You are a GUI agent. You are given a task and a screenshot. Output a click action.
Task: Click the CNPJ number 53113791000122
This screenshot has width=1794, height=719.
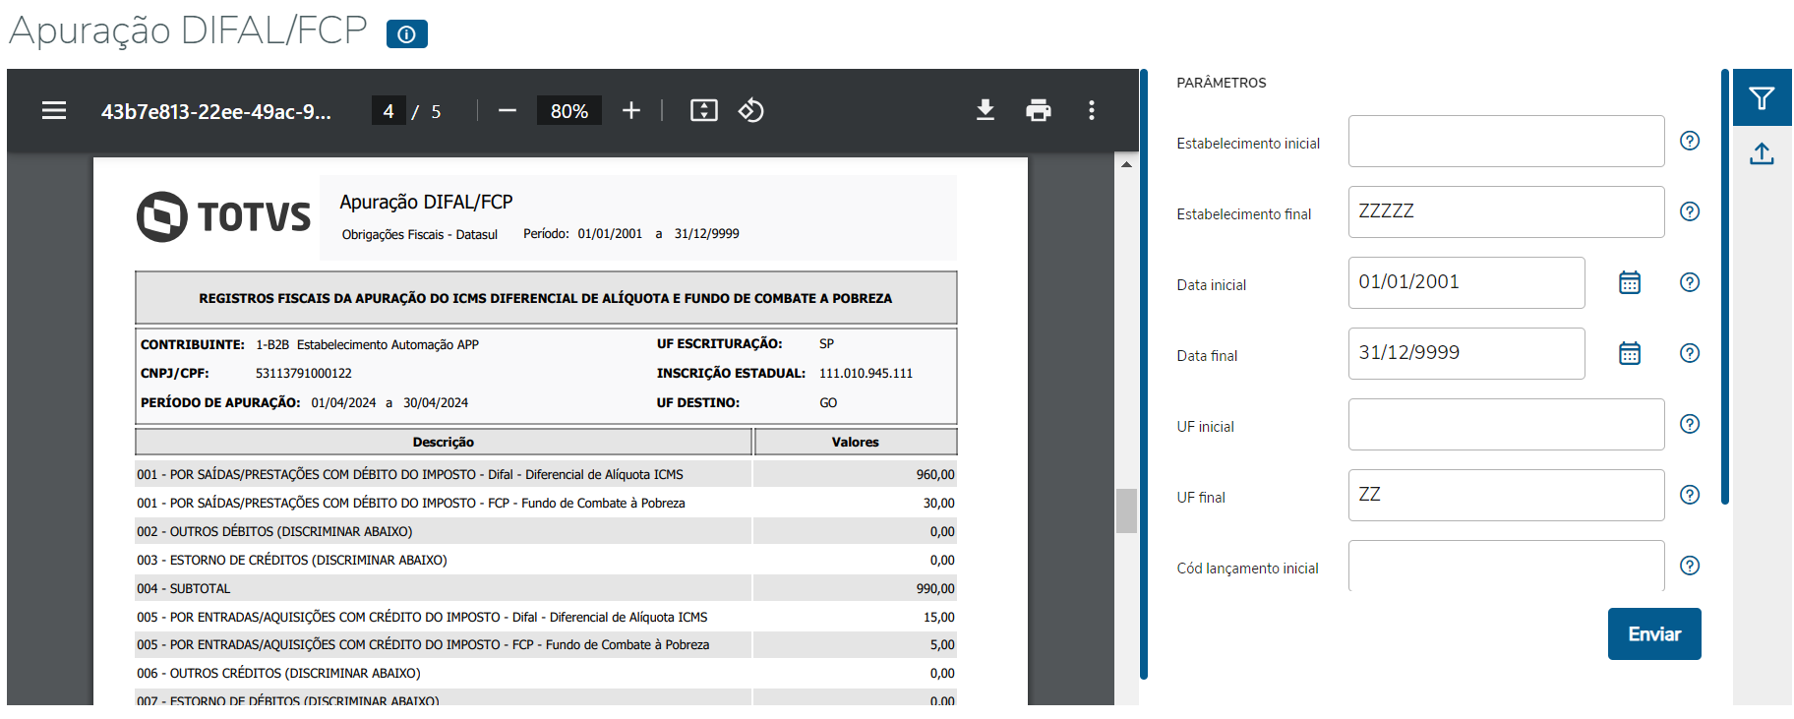303,374
